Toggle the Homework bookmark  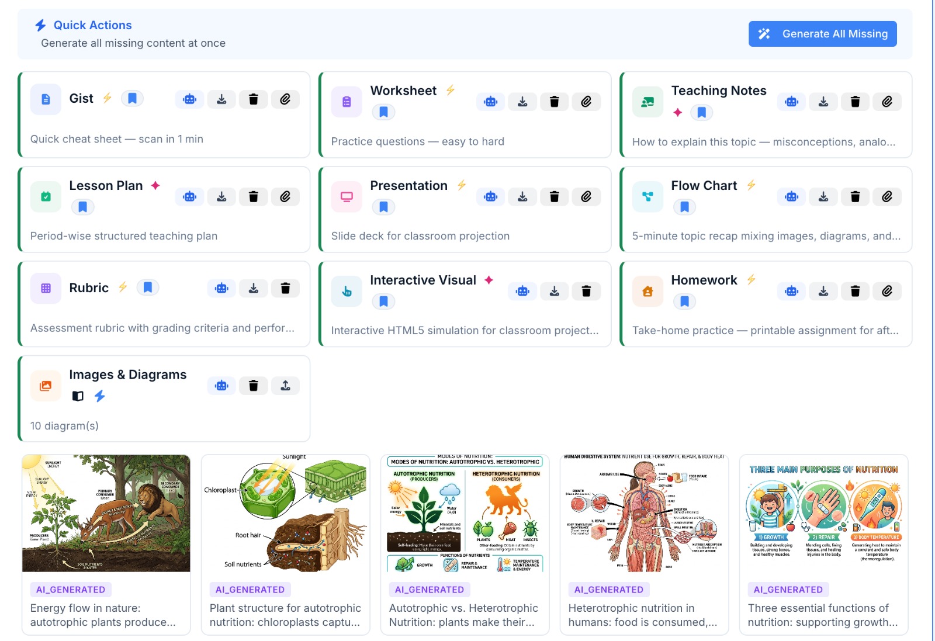(x=685, y=302)
